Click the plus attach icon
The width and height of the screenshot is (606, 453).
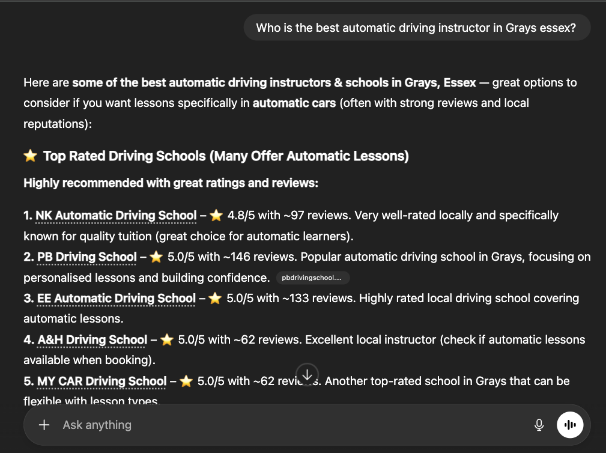[44, 425]
